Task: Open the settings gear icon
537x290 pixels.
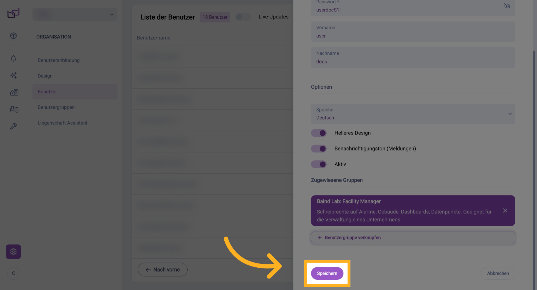Action: point(13,252)
